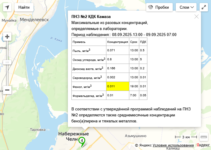
Task: Toggle the Пробки traffic layer
Action: pyautogui.click(x=159, y=7)
